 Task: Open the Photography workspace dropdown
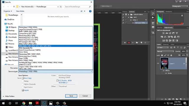(x=180, y=6)
